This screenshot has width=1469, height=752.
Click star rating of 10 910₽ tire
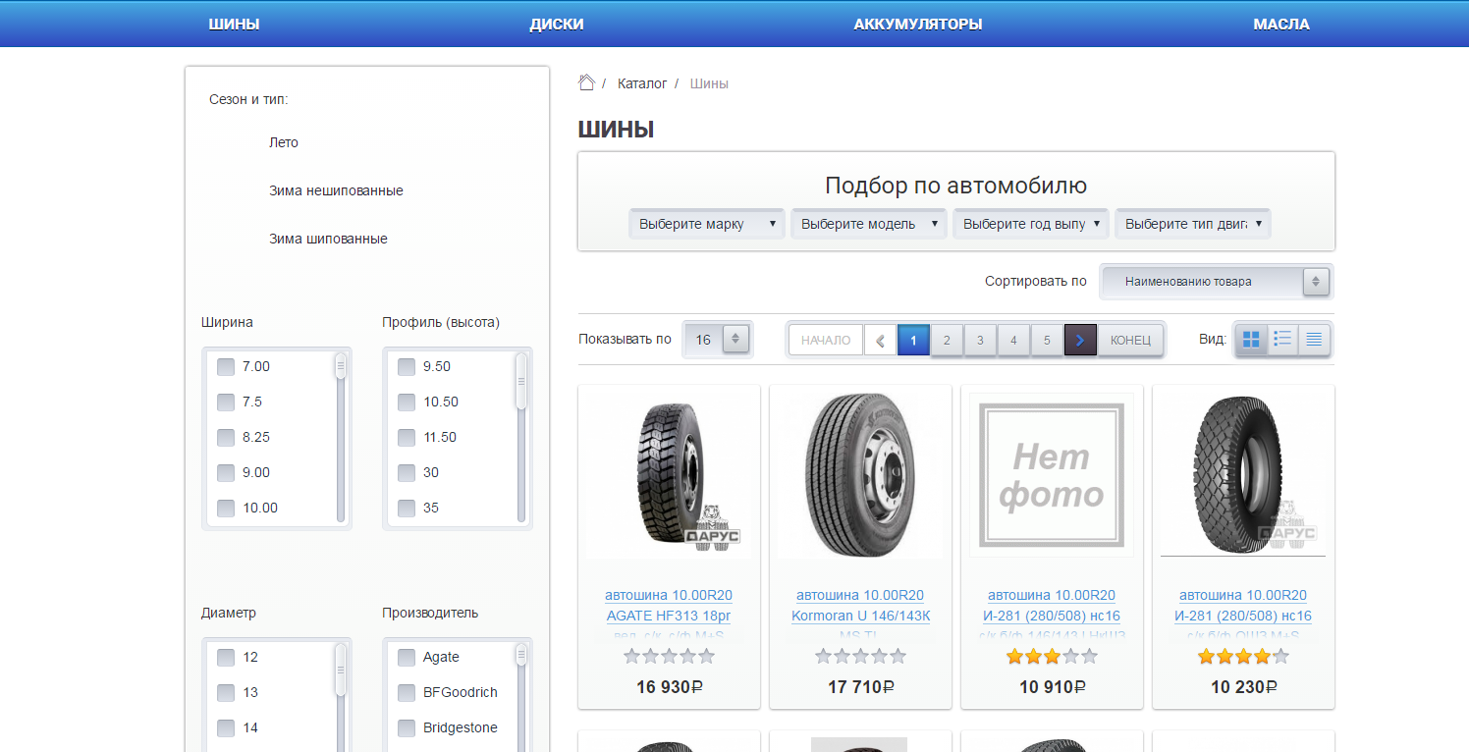(1052, 656)
